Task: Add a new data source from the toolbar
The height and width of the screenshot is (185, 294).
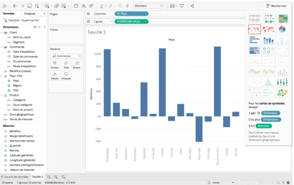Action: [37, 6]
